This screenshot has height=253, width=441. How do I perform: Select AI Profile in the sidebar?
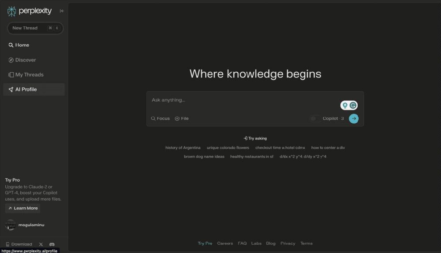[x=34, y=89]
